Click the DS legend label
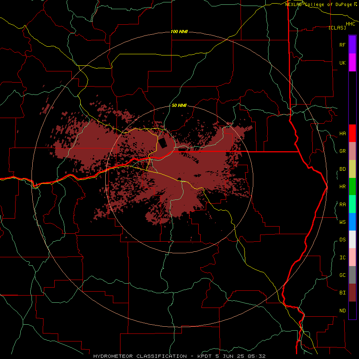 click(x=342, y=240)
